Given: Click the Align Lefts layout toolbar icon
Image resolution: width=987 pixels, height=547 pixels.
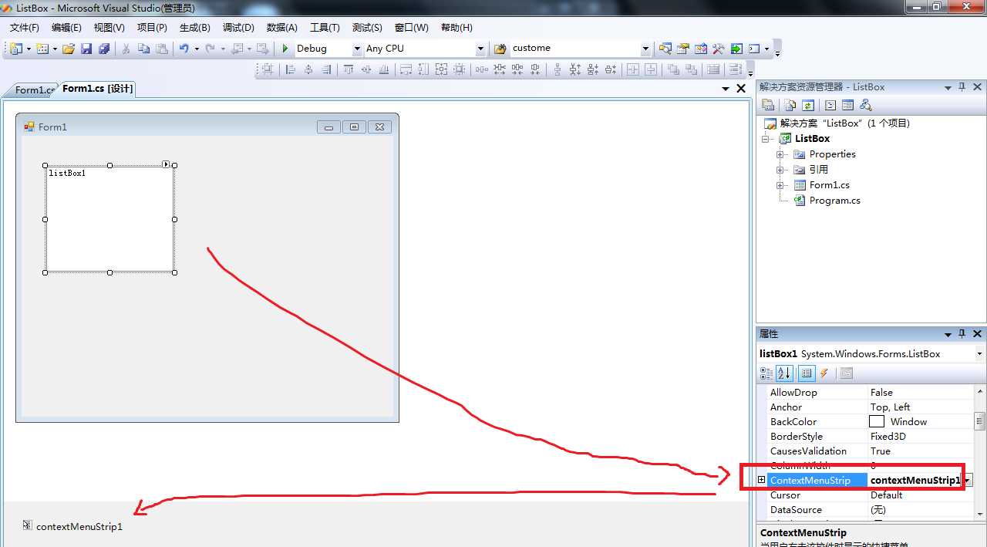Looking at the screenshot, I should tap(291, 69).
